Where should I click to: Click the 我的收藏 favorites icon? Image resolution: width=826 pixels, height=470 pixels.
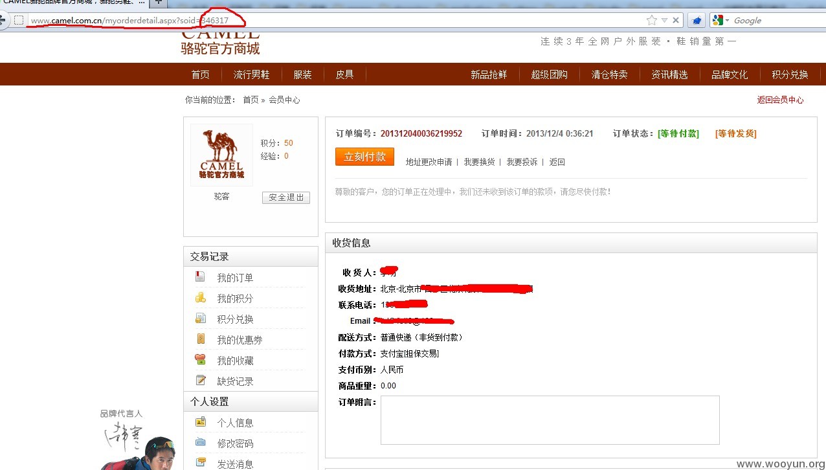click(x=201, y=359)
